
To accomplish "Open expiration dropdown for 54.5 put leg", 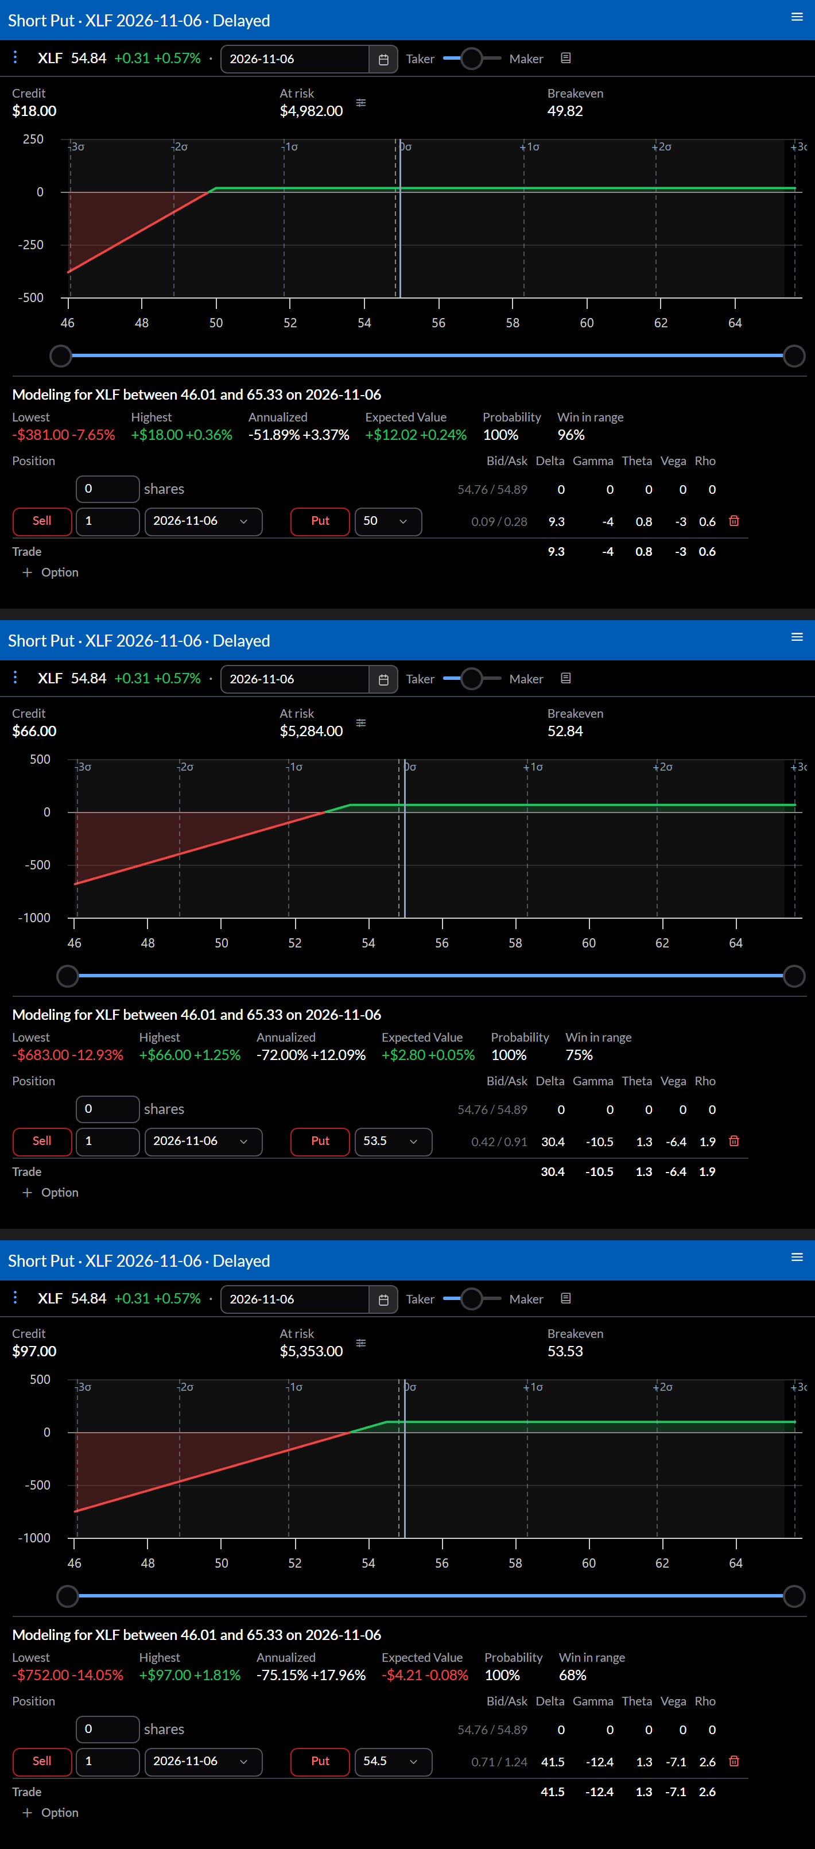I will [x=203, y=1762].
